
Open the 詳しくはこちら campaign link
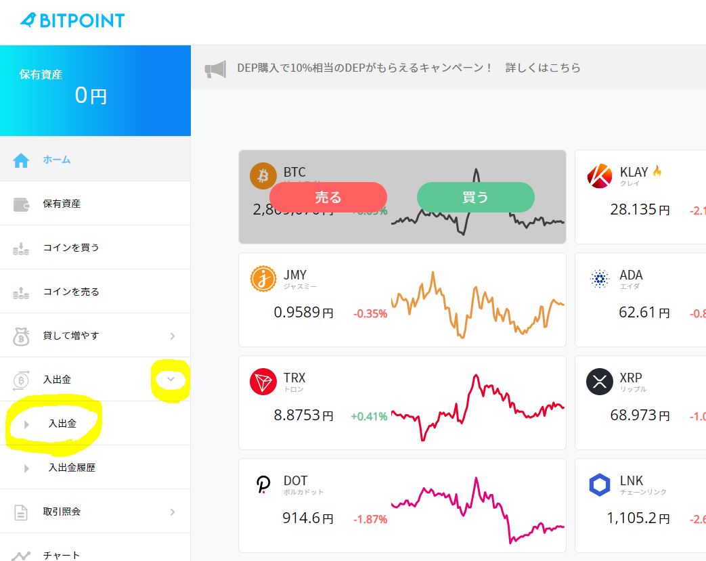tap(543, 68)
